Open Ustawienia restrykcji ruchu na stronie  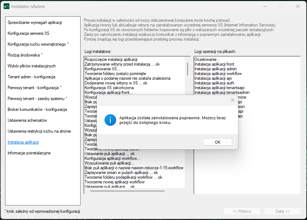point(39,131)
